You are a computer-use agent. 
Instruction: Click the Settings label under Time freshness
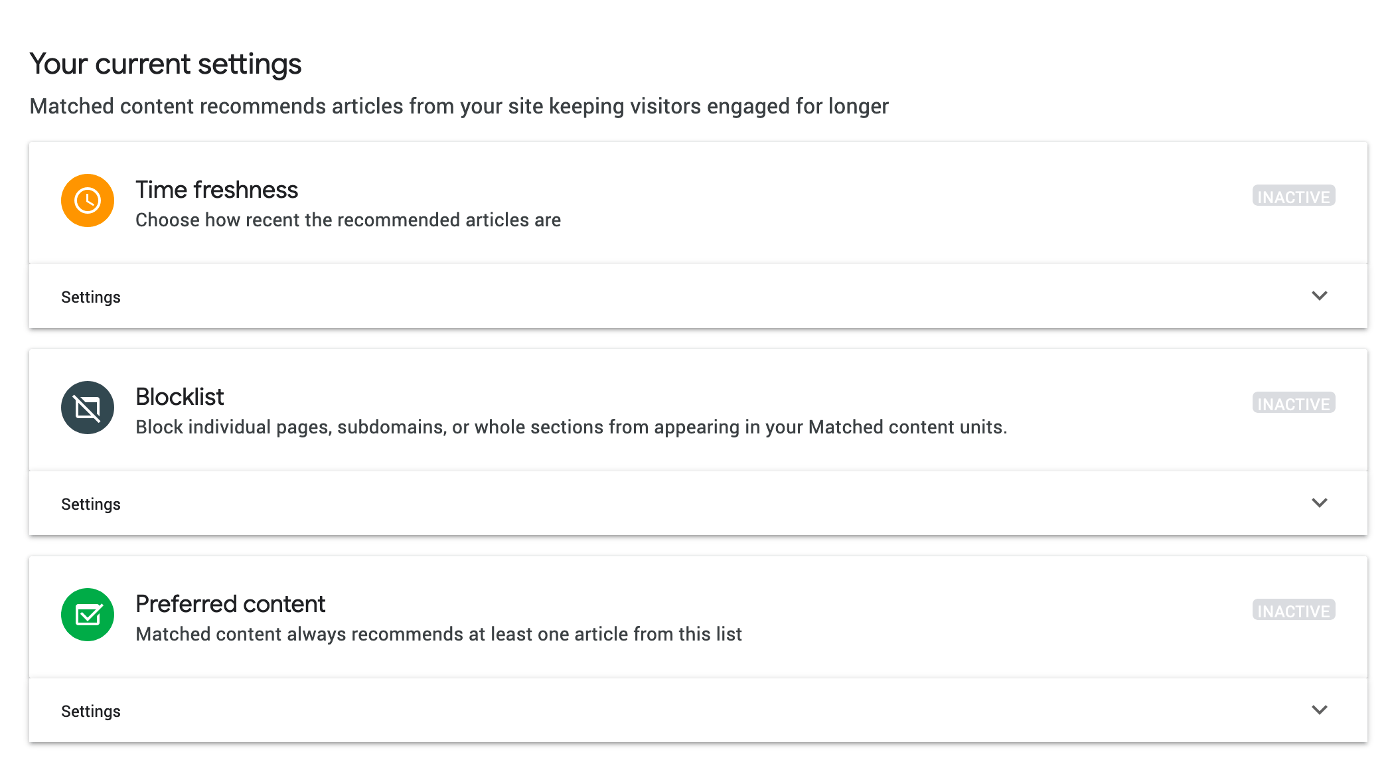(x=91, y=297)
